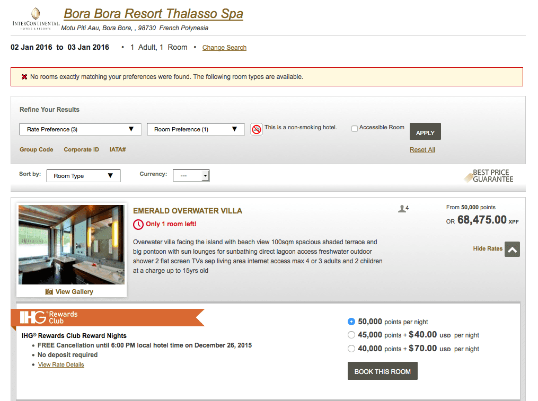Select 45,000 points + $40.00 option
This screenshot has height=401, width=538.
click(x=351, y=335)
